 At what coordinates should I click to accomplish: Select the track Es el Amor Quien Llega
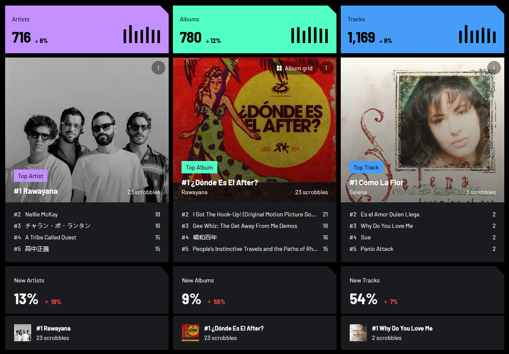[x=390, y=214]
